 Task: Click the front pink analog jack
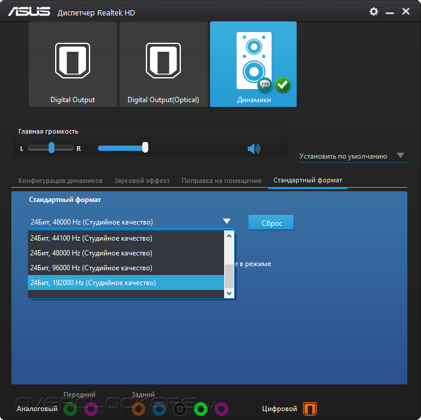coord(91,409)
